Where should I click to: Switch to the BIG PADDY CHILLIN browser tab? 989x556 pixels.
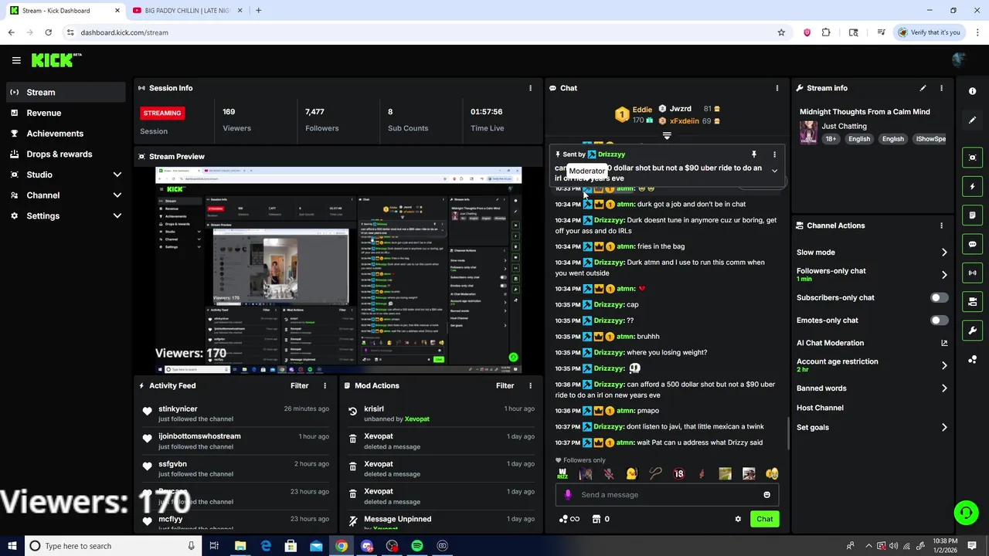click(x=185, y=10)
